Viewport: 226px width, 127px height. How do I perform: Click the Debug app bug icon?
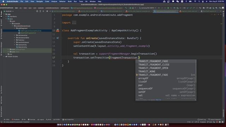pyautogui.click(x=168, y=8)
